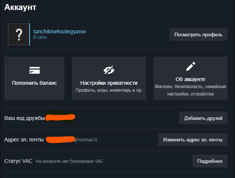Click the Ваш код дружбы label

[24, 118]
